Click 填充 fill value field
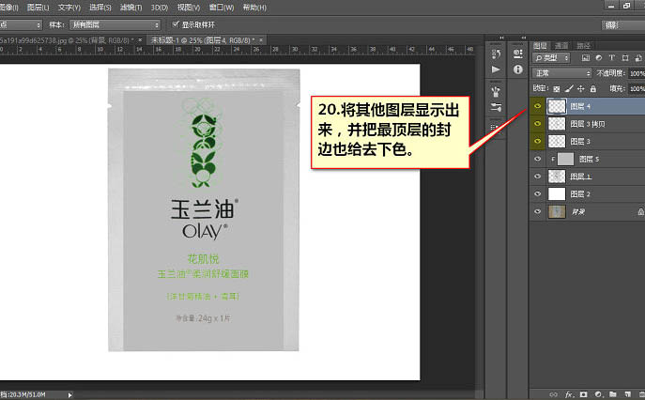 pos(637,88)
